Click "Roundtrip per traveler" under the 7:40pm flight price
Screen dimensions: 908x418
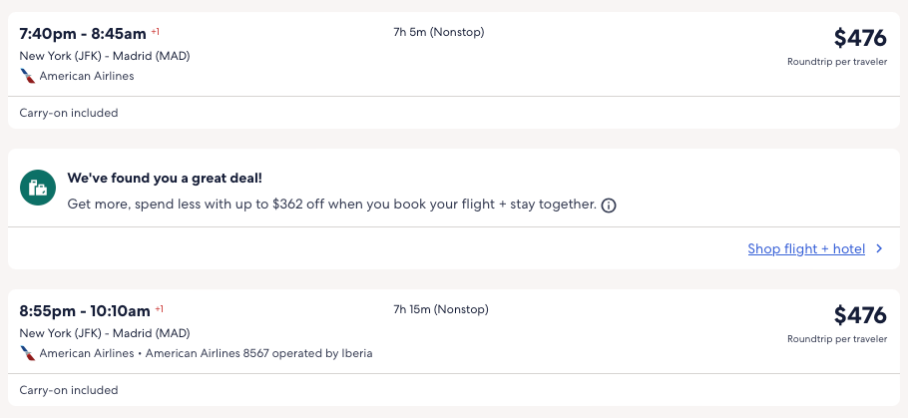pos(836,62)
